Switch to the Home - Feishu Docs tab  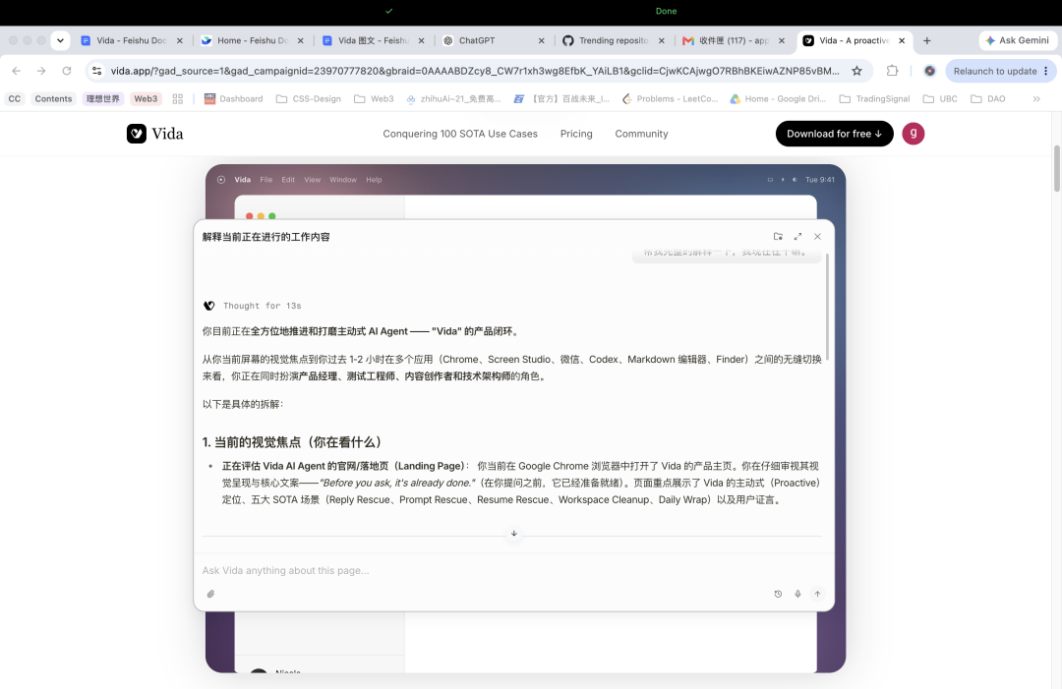pyautogui.click(x=252, y=40)
